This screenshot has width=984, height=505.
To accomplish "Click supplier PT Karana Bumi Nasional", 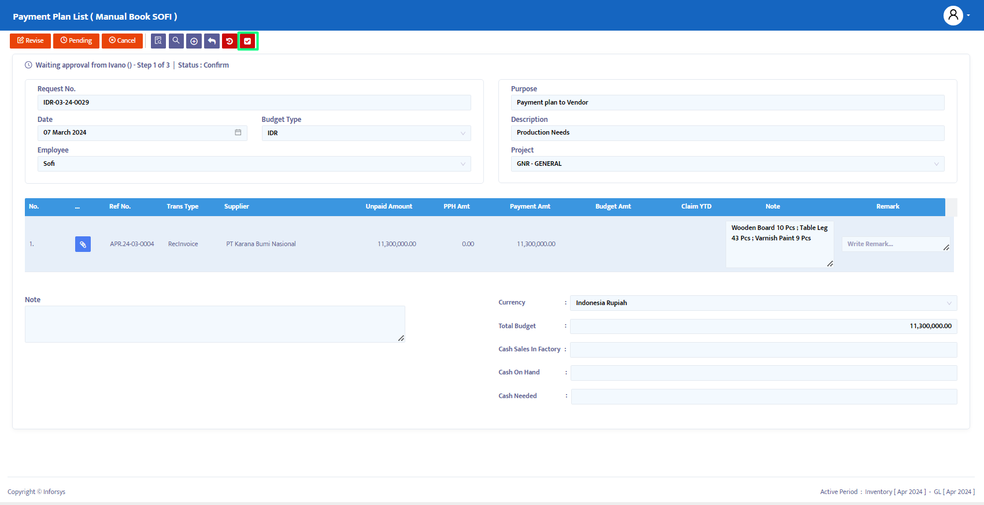I will [x=261, y=244].
